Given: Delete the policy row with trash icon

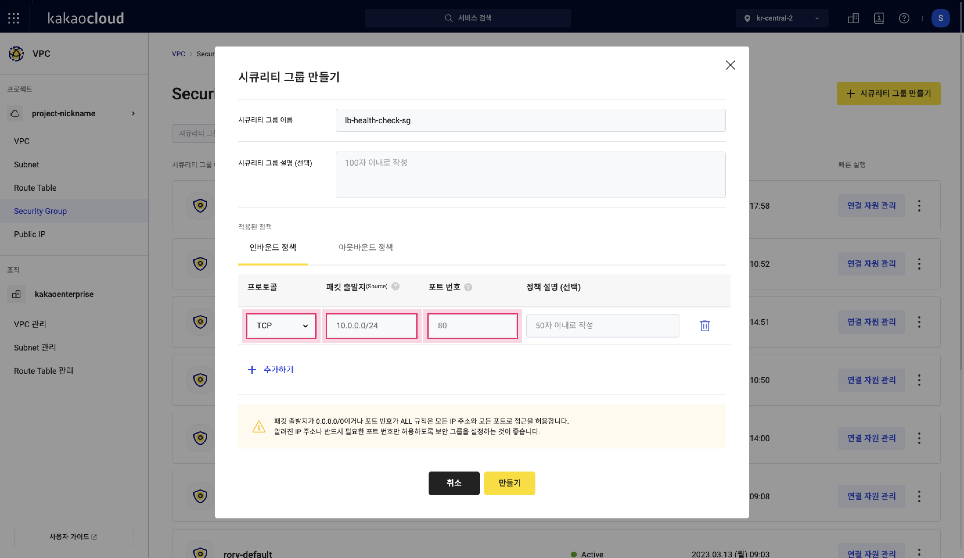Looking at the screenshot, I should pyautogui.click(x=705, y=325).
